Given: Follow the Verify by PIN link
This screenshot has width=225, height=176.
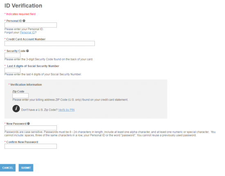Looking at the screenshot, I should pyautogui.click(x=66, y=110).
